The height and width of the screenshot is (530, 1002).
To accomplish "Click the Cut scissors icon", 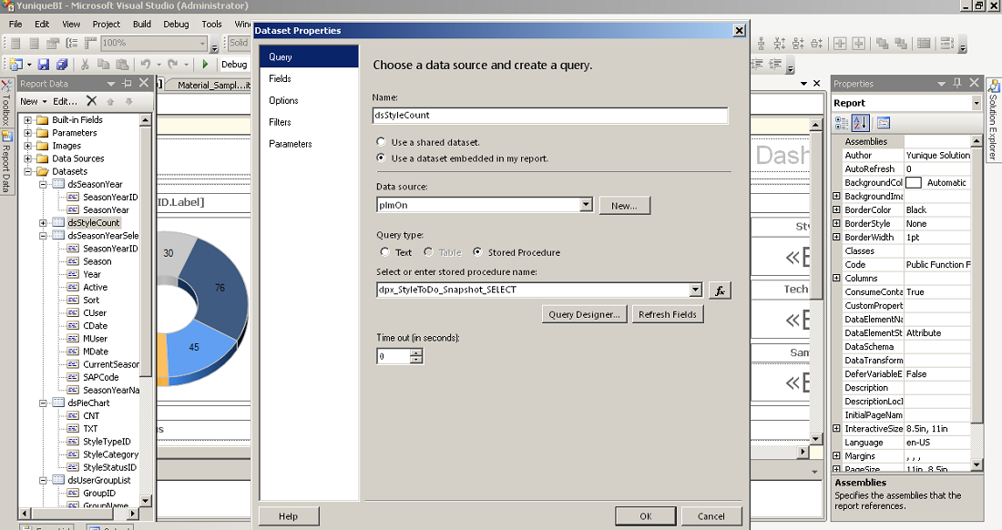I will point(85,65).
